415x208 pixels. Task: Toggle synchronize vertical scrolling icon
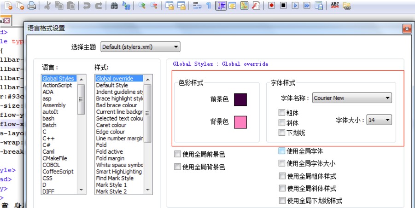[170, 6]
